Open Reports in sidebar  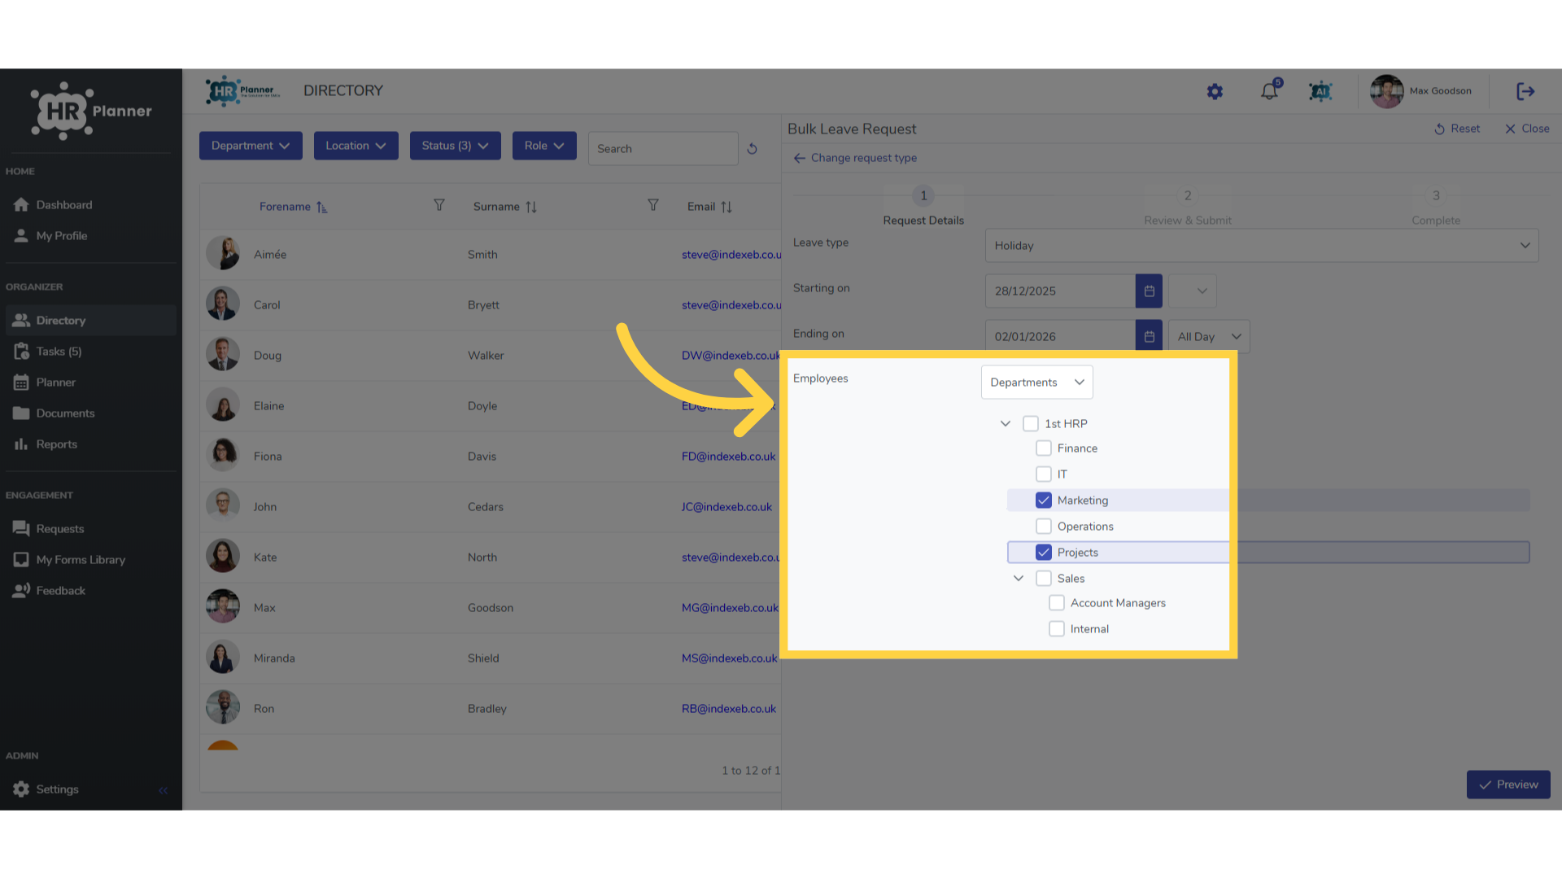tap(90, 444)
